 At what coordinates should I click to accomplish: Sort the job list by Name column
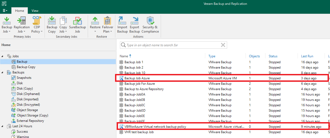click(124, 56)
